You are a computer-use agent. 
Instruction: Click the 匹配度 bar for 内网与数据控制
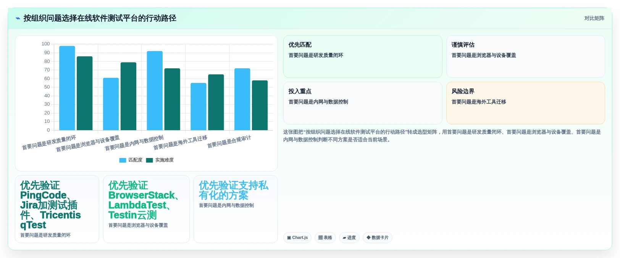pyautogui.click(x=155, y=91)
